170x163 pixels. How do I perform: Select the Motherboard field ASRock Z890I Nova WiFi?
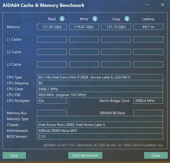coord(100,131)
